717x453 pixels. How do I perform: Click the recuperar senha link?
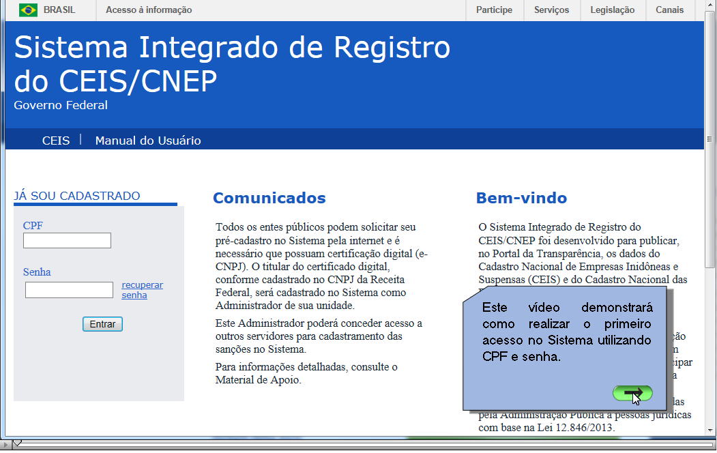(142, 290)
